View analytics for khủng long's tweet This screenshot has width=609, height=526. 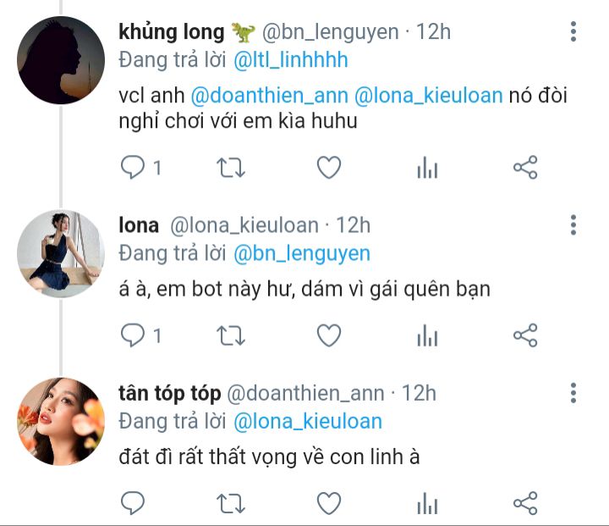point(427,168)
